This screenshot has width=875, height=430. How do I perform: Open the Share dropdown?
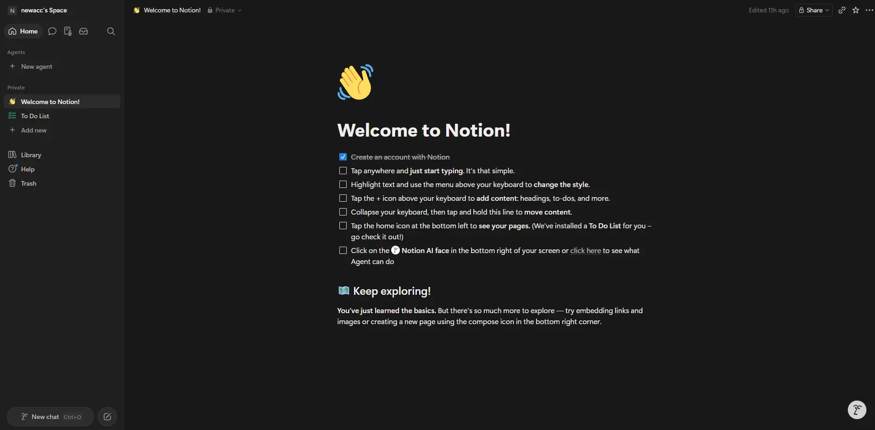pyautogui.click(x=814, y=10)
